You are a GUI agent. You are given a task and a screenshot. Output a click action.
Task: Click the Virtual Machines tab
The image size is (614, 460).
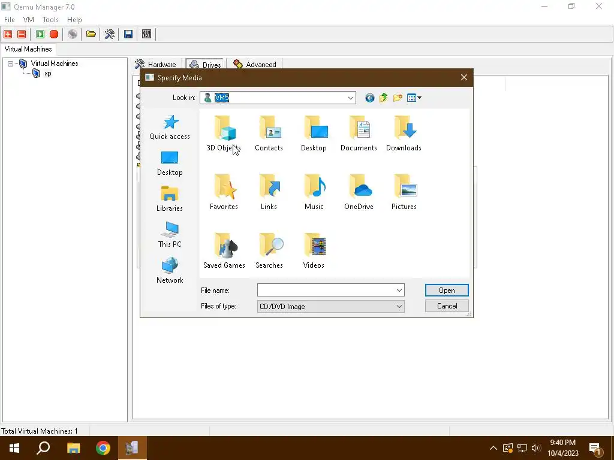(x=28, y=49)
